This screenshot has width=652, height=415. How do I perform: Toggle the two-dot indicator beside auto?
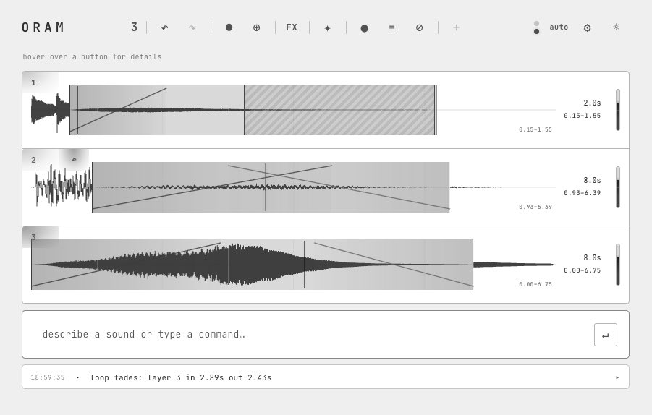[536, 27]
